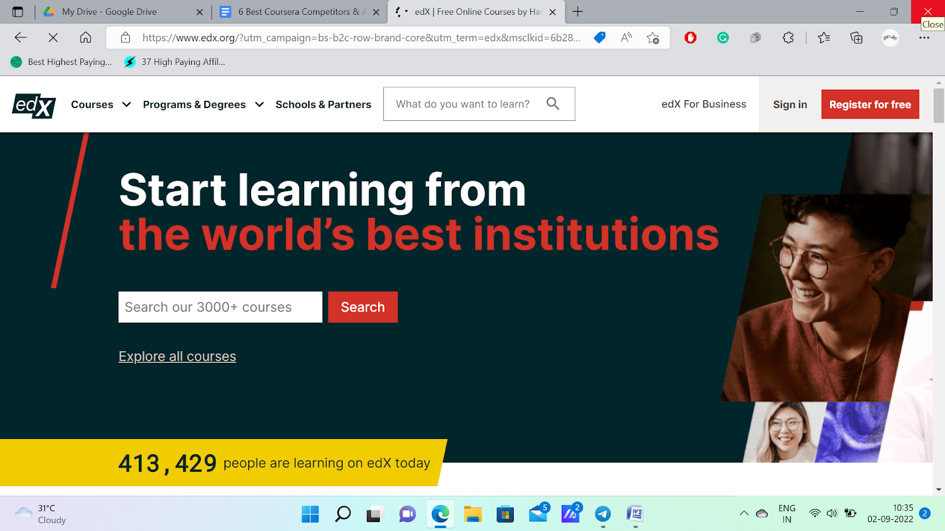Click the browser address bar URL

[x=361, y=38]
